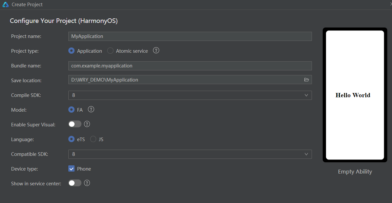The image size is (392, 203).
Task: Choose JS as the language
Action: click(x=93, y=139)
